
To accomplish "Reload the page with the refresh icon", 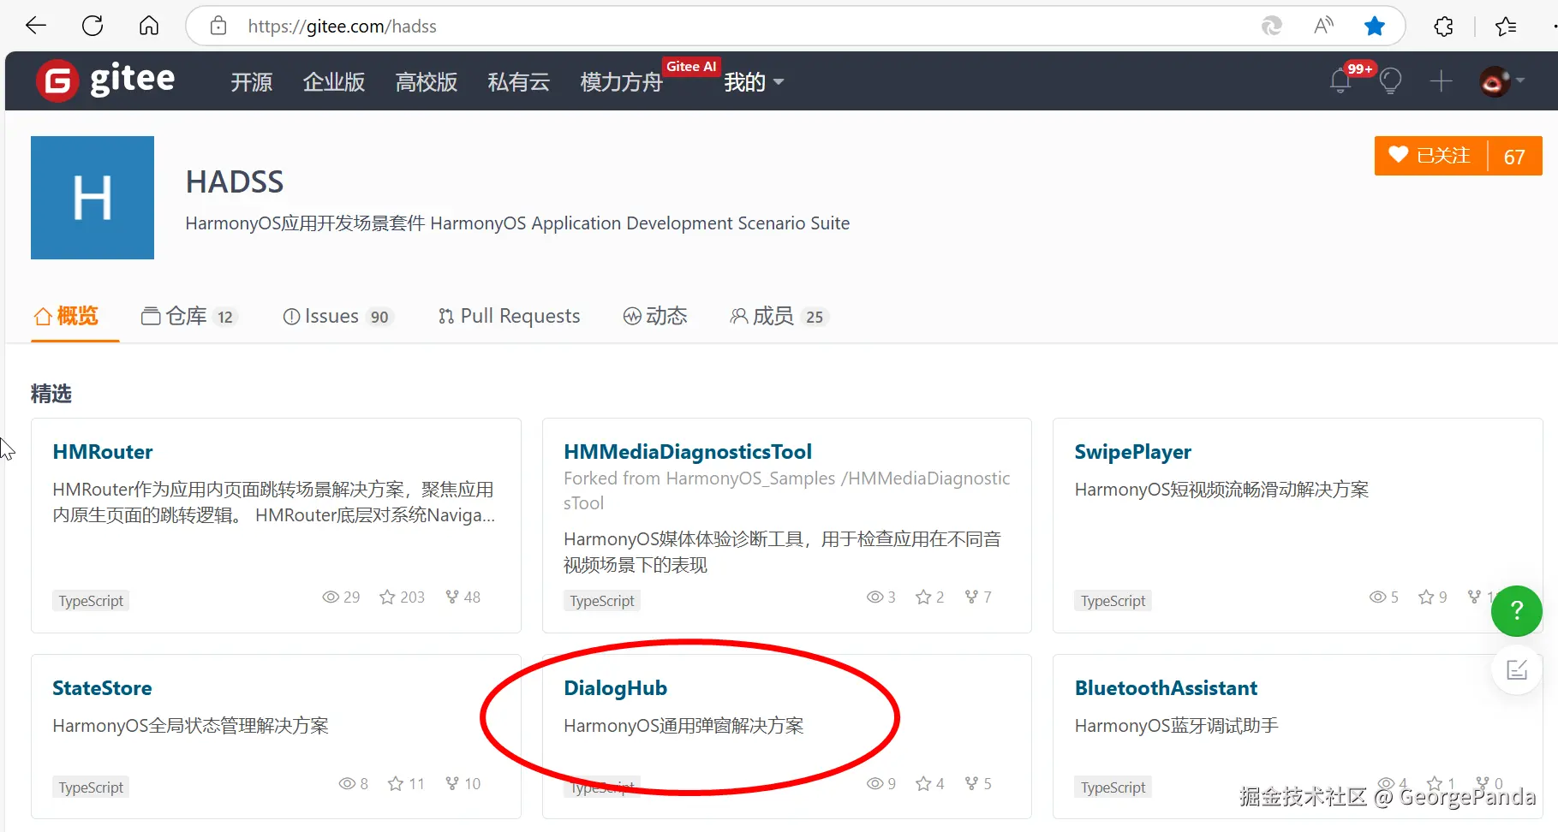I will 93,26.
